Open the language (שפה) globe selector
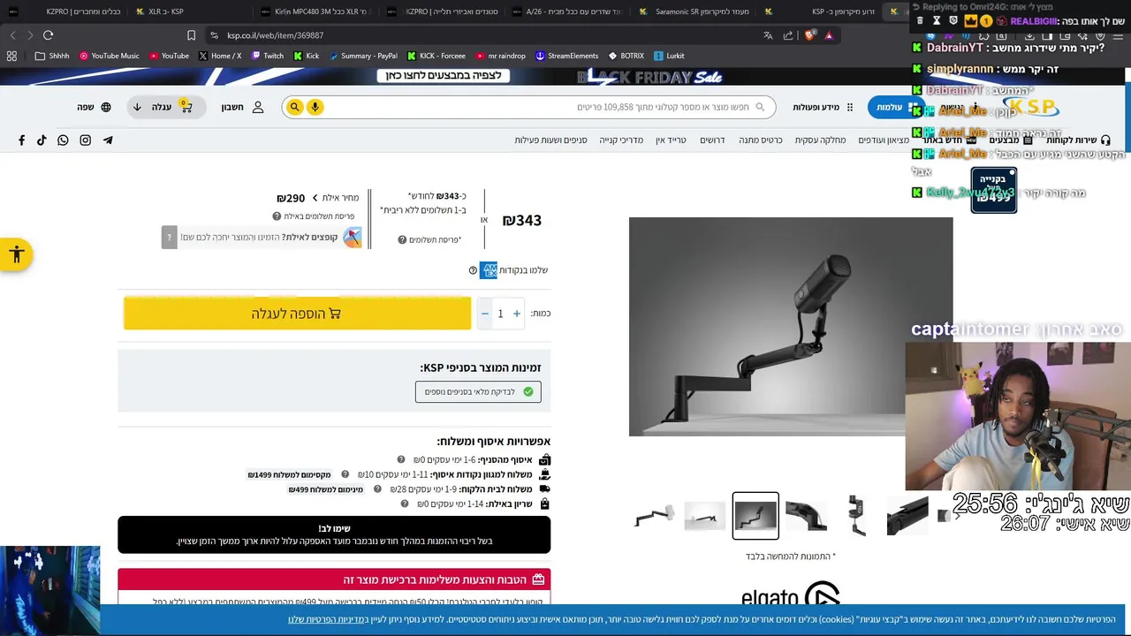This screenshot has height=636, width=1131. click(x=106, y=107)
